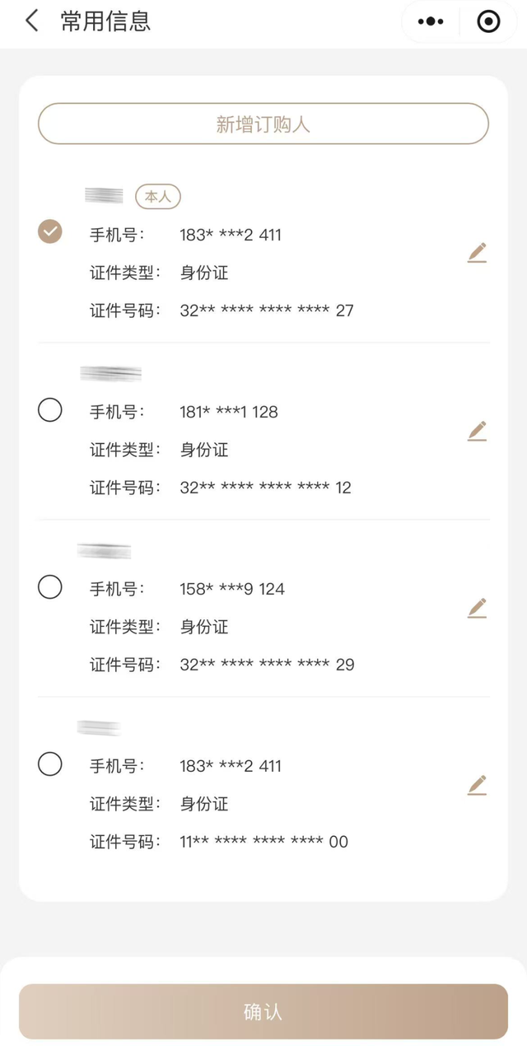Edit the first contact with phone 183* ***2 411

coord(478,252)
